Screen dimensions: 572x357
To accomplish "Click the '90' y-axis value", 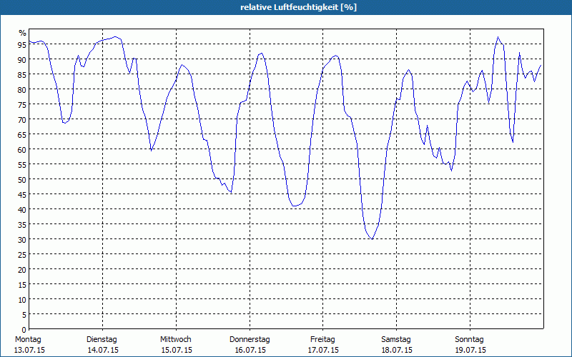I will pyautogui.click(x=22, y=60).
